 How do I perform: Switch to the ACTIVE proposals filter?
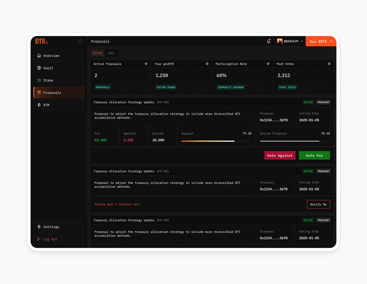(x=97, y=53)
